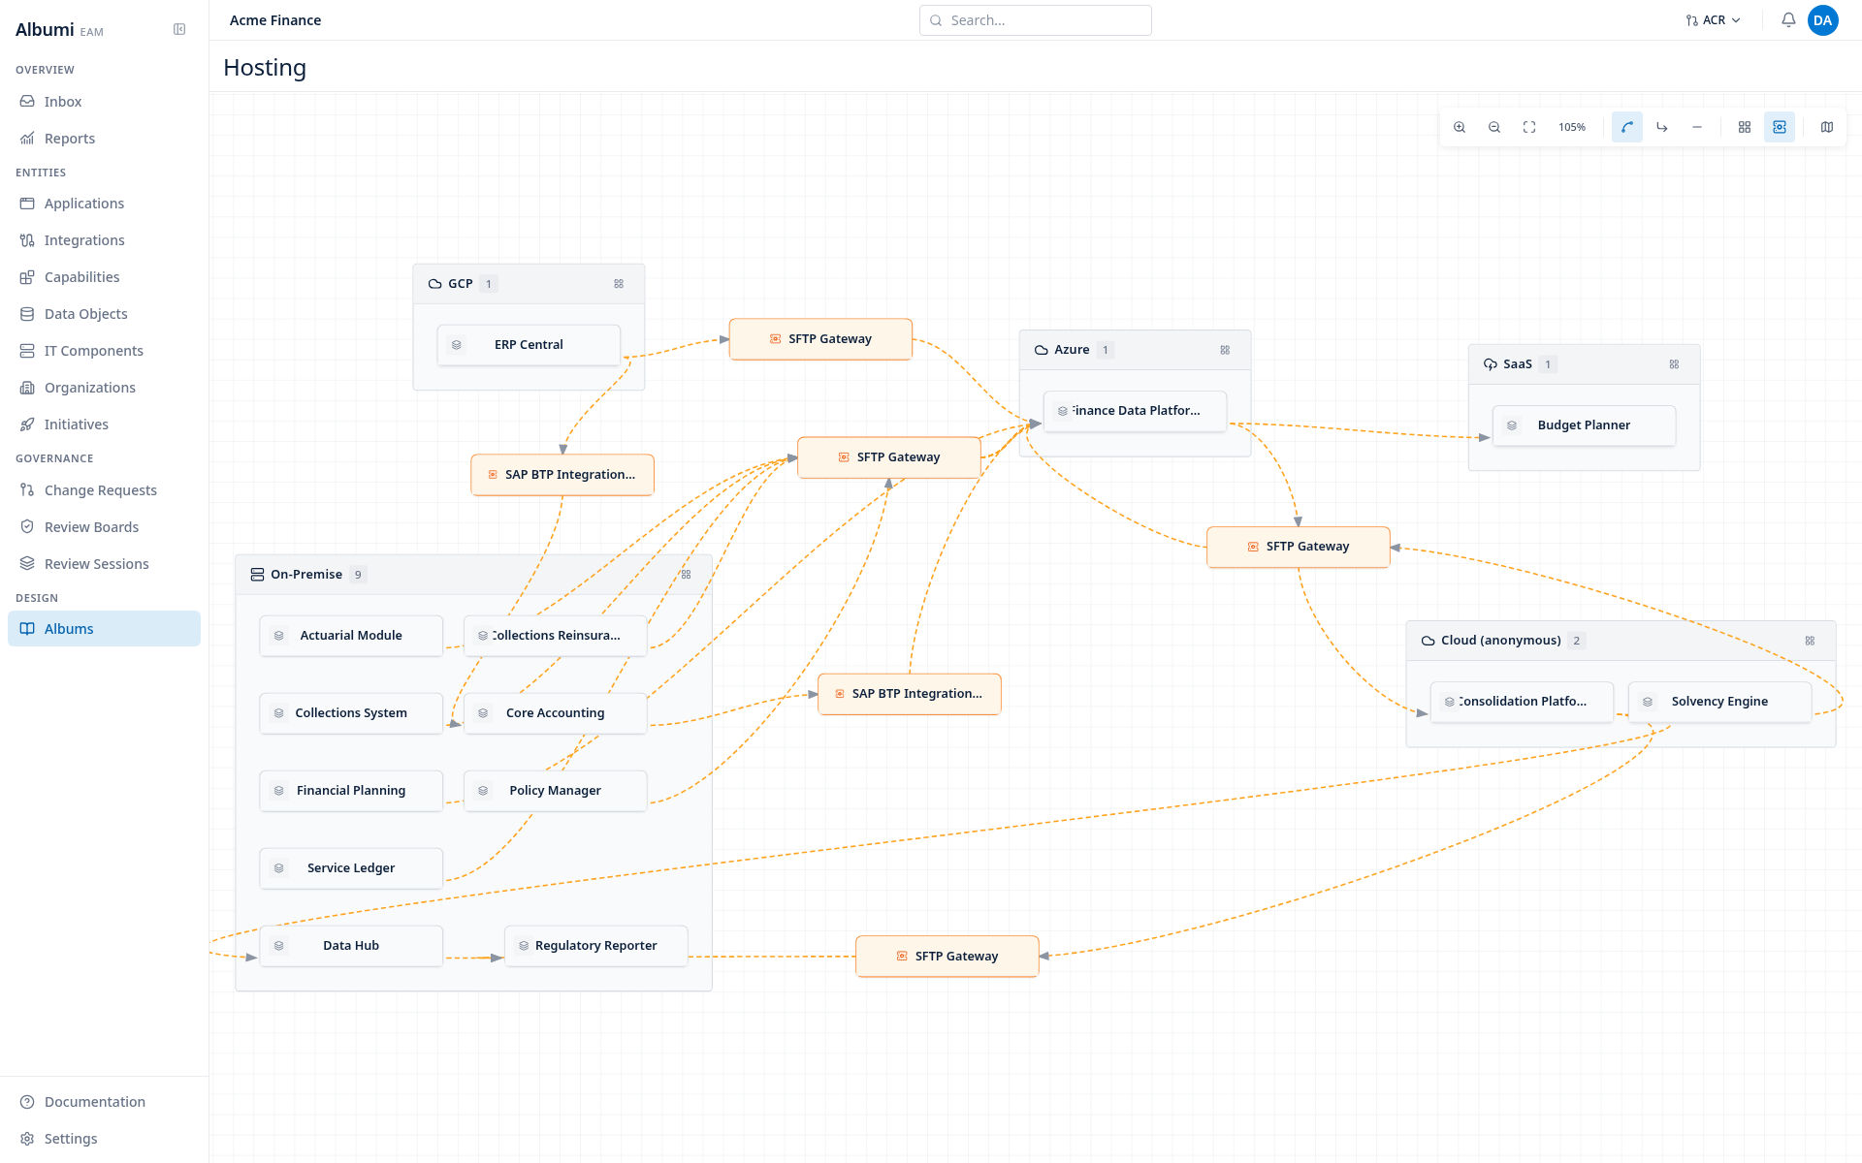
Task: Toggle GCP group layout icon
Action: 619,284
